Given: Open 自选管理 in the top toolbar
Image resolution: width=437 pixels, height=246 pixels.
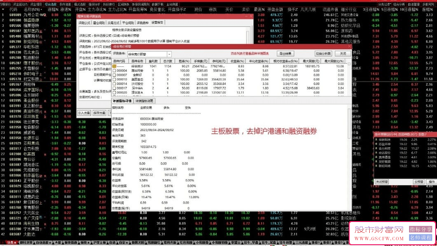Looking at the screenshot, I should (413, 4).
